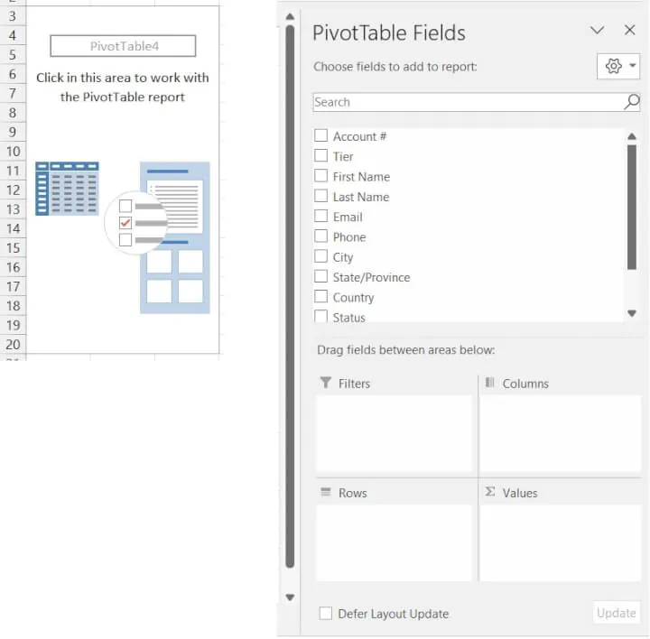Check the Tier field
Image resolution: width=650 pixels, height=639 pixels.
pos(320,156)
